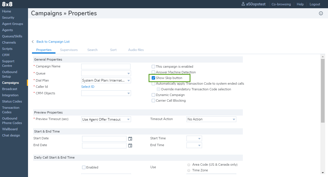The image size is (328, 177).
Task: Click the user profile icon next to a50opstest
Action: [x=243, y=4]
